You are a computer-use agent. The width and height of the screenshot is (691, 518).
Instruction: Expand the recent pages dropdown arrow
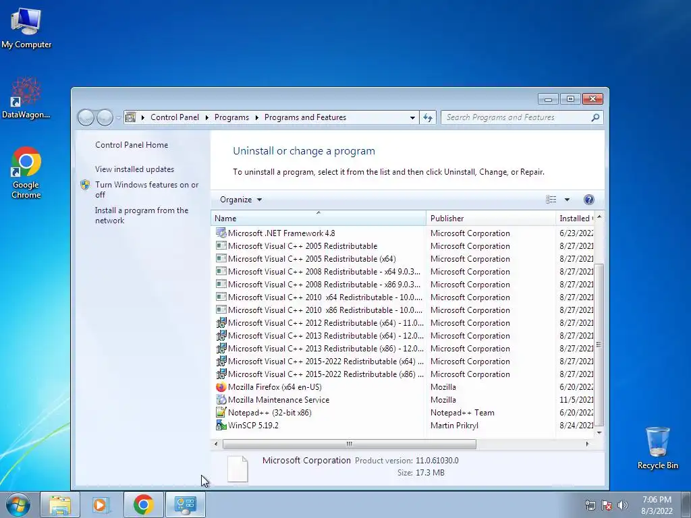point(118,117)
